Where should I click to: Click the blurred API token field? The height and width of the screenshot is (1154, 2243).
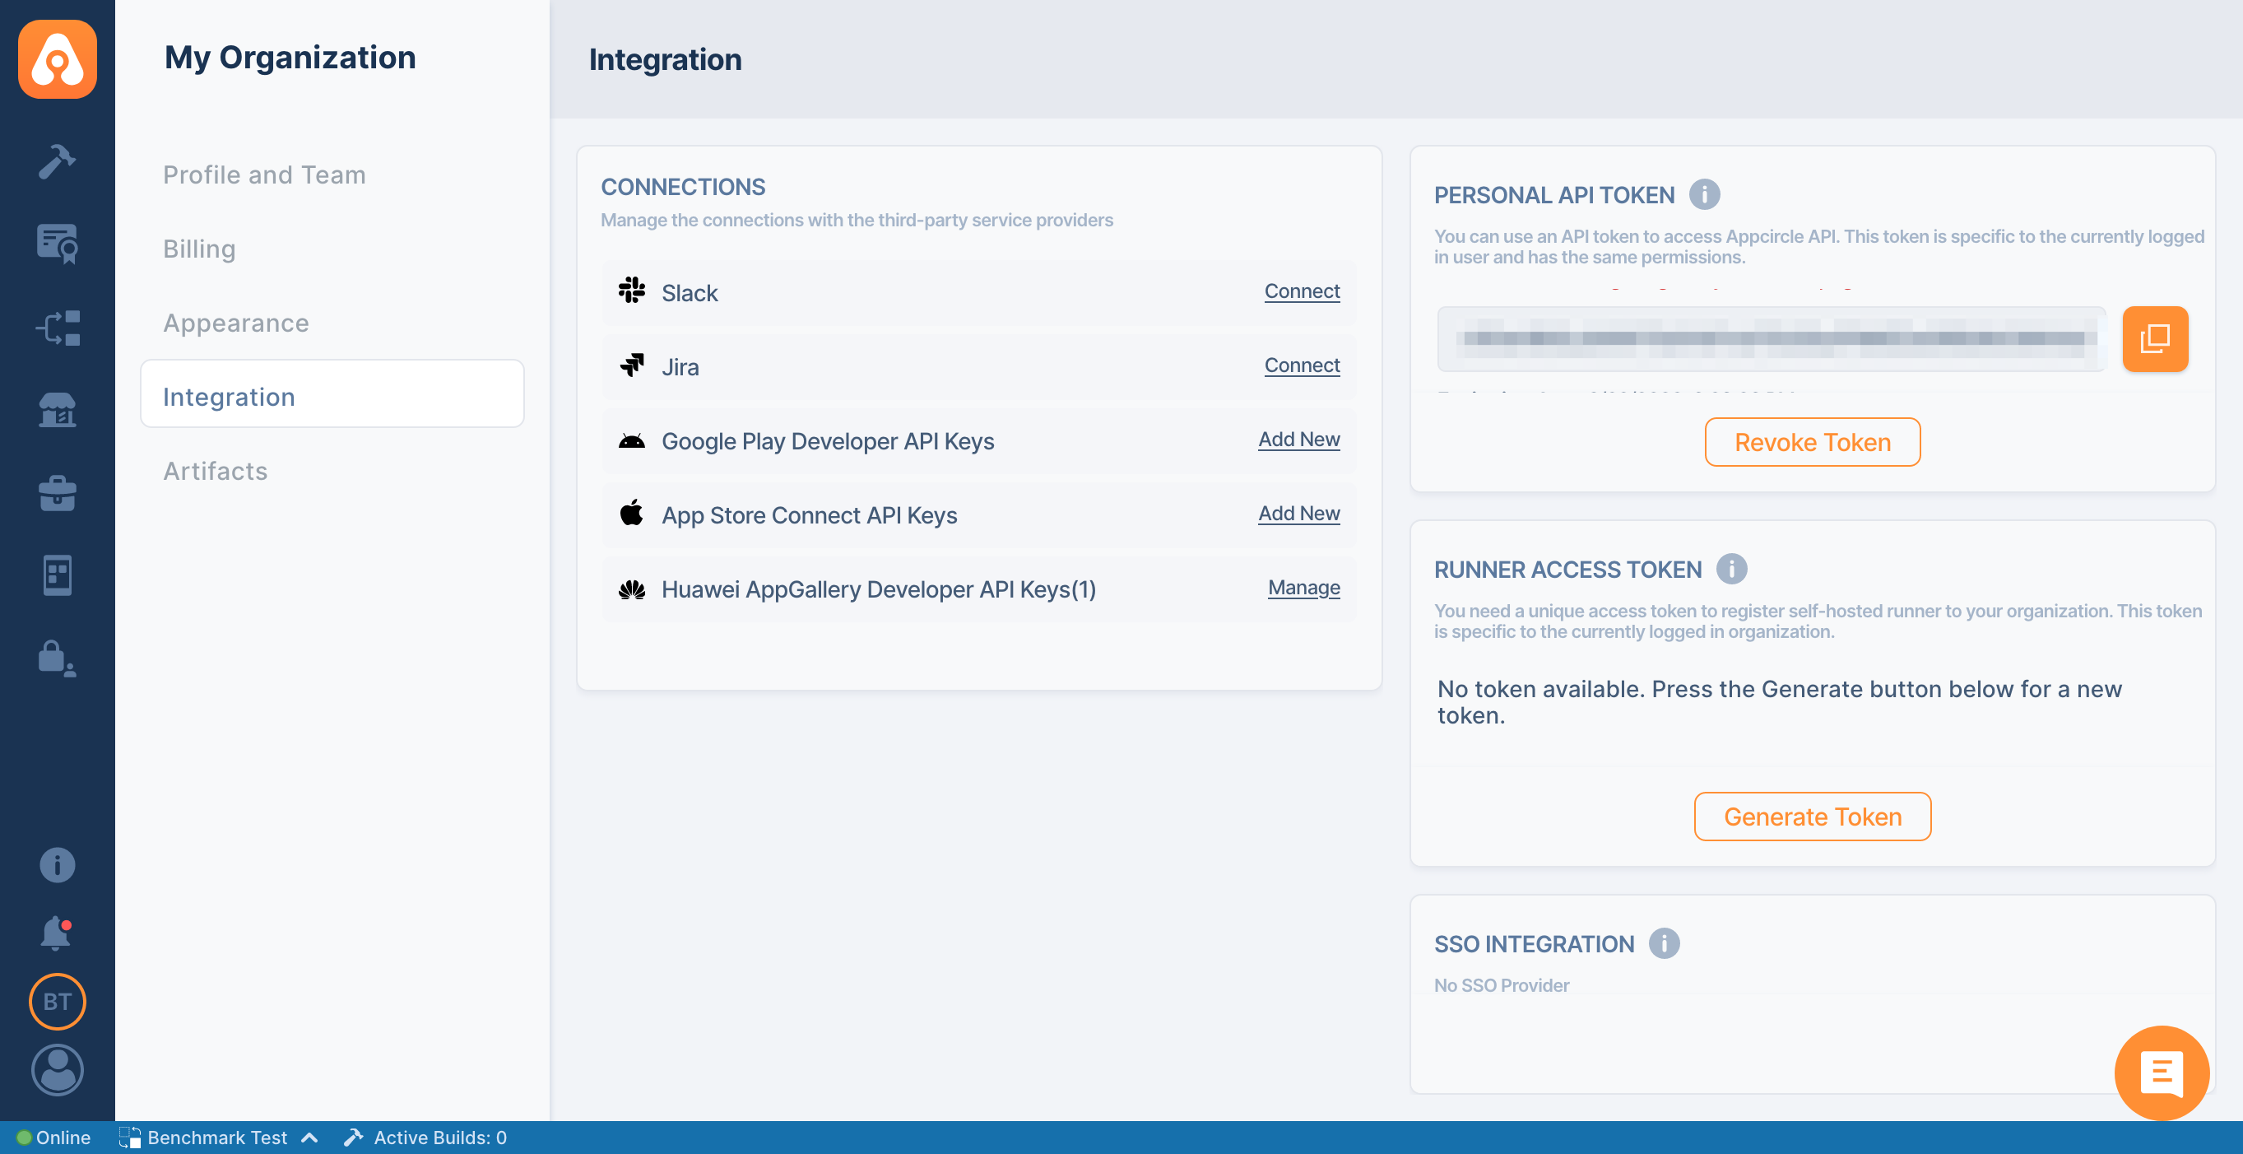[1770, 339]
